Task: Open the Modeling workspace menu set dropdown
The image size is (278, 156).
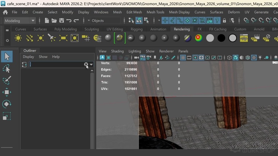Action: click(x=20, y=20)
